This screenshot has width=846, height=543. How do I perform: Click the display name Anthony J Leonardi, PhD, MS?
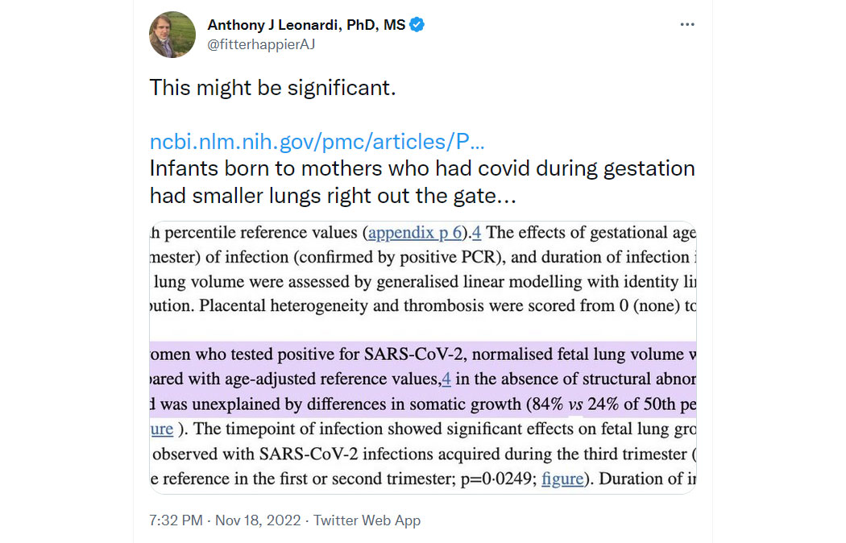[x=306, y=25]
